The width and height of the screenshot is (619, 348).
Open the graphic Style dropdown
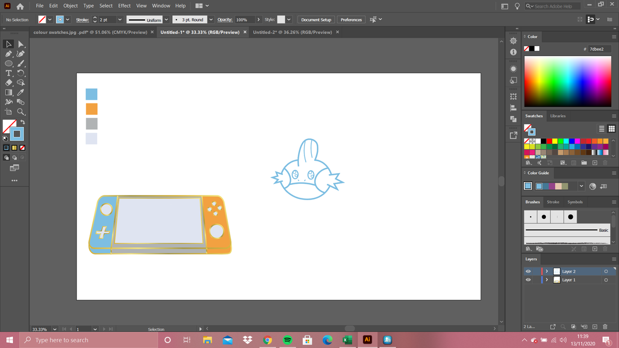(289, 20)
